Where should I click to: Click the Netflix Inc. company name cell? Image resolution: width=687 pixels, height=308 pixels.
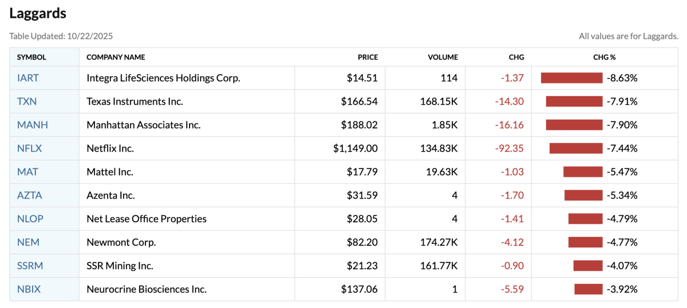(110, 148)
